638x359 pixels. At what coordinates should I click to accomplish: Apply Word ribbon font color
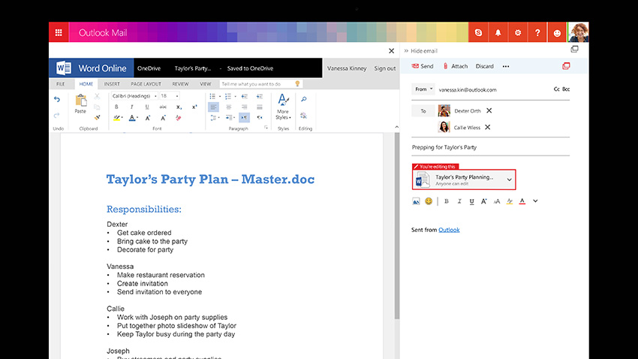[x=132, y=118]
